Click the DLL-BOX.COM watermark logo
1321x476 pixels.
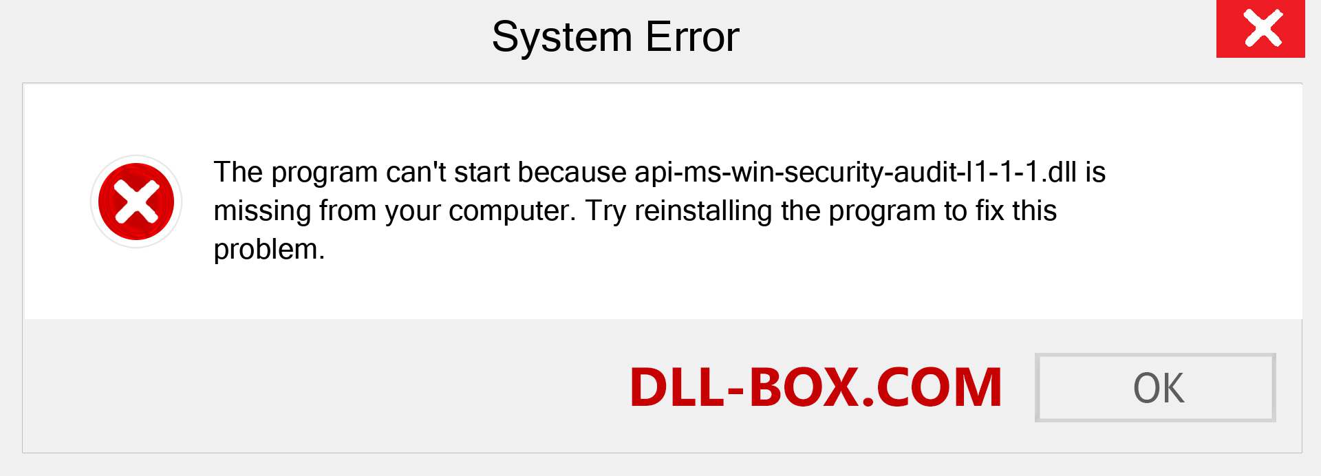pos(815,387)
